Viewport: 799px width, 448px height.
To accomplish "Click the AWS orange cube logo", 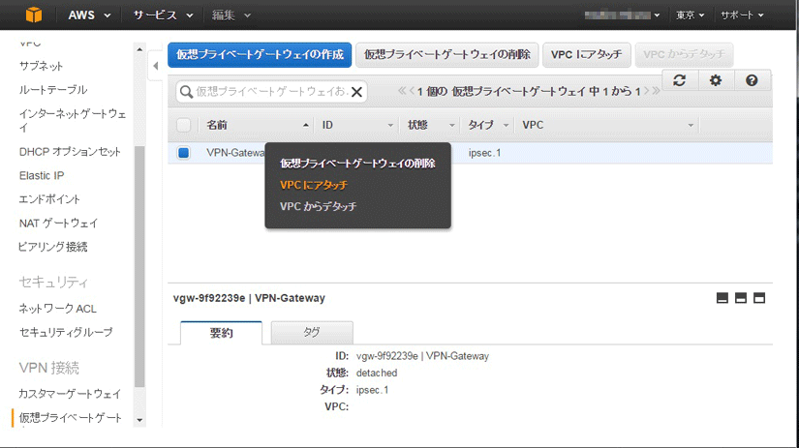I will coord(35,15).
